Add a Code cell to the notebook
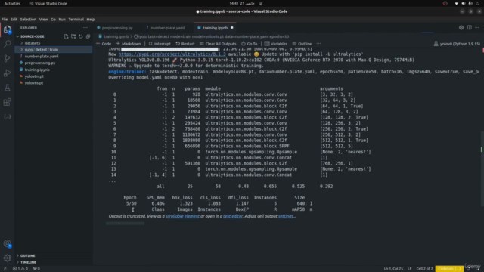The width and height of the screenshot is (484, 272). (104, 44)
